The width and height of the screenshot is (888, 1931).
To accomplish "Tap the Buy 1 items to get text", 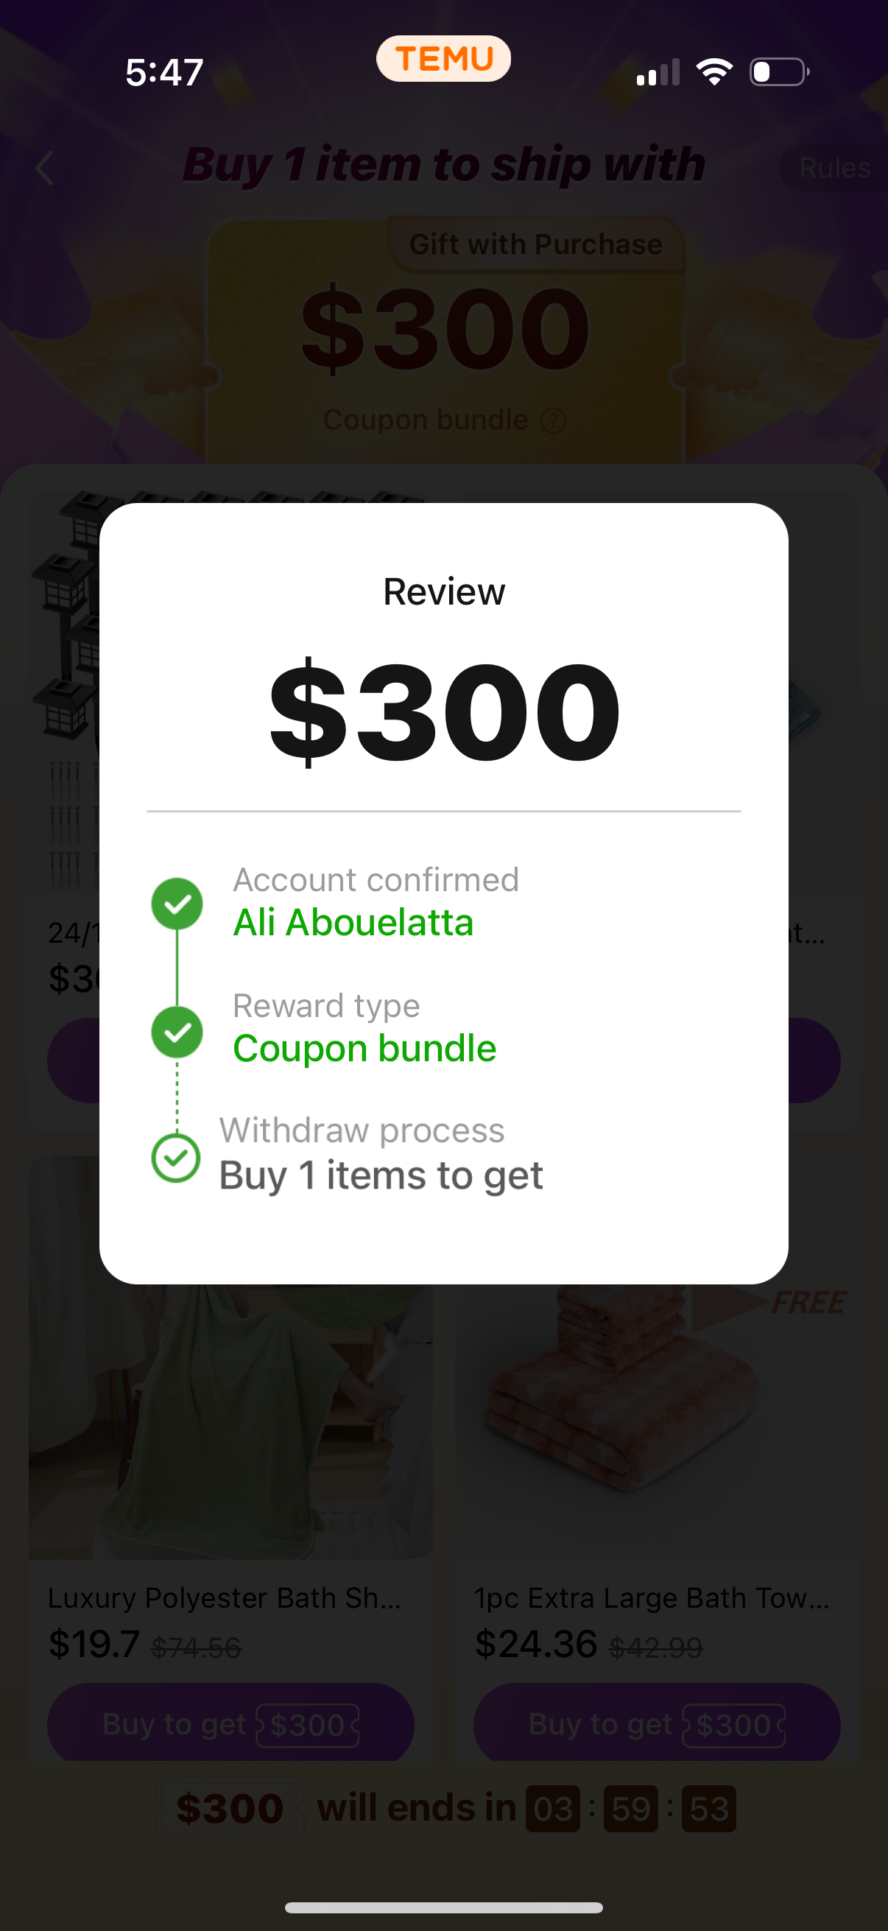I will pyautogui.click(x=381, y=1175).
